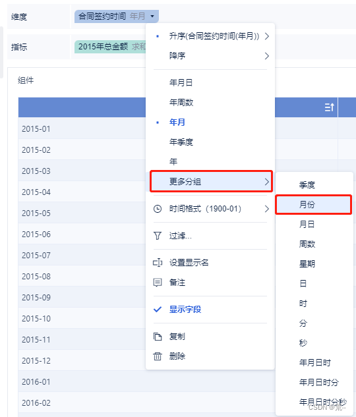Open dropdown arrow on 合同签约时间 field
This screenshot has width=356, height=417.
[152, 16]
